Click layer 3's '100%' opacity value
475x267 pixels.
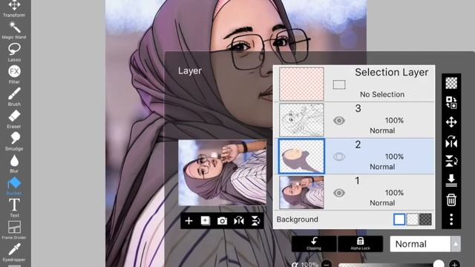click(x=394, y=120)
